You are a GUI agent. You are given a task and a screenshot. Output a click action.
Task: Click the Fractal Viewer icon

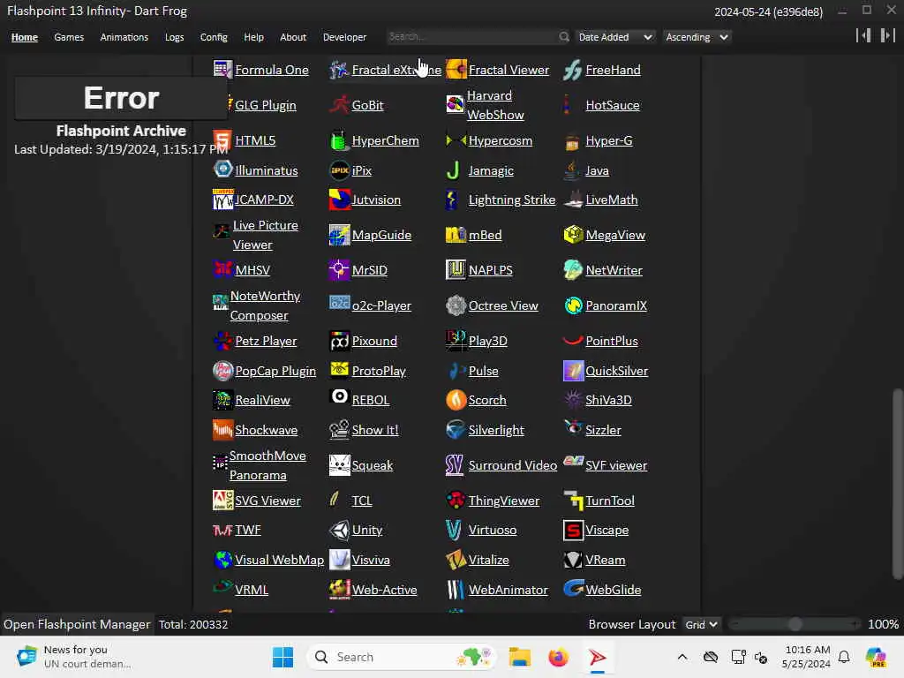point(456,70)
